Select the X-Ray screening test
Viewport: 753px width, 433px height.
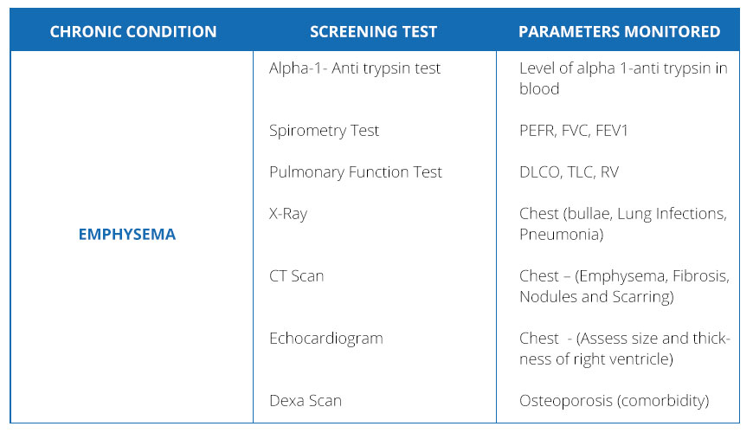tap(287, 214)
